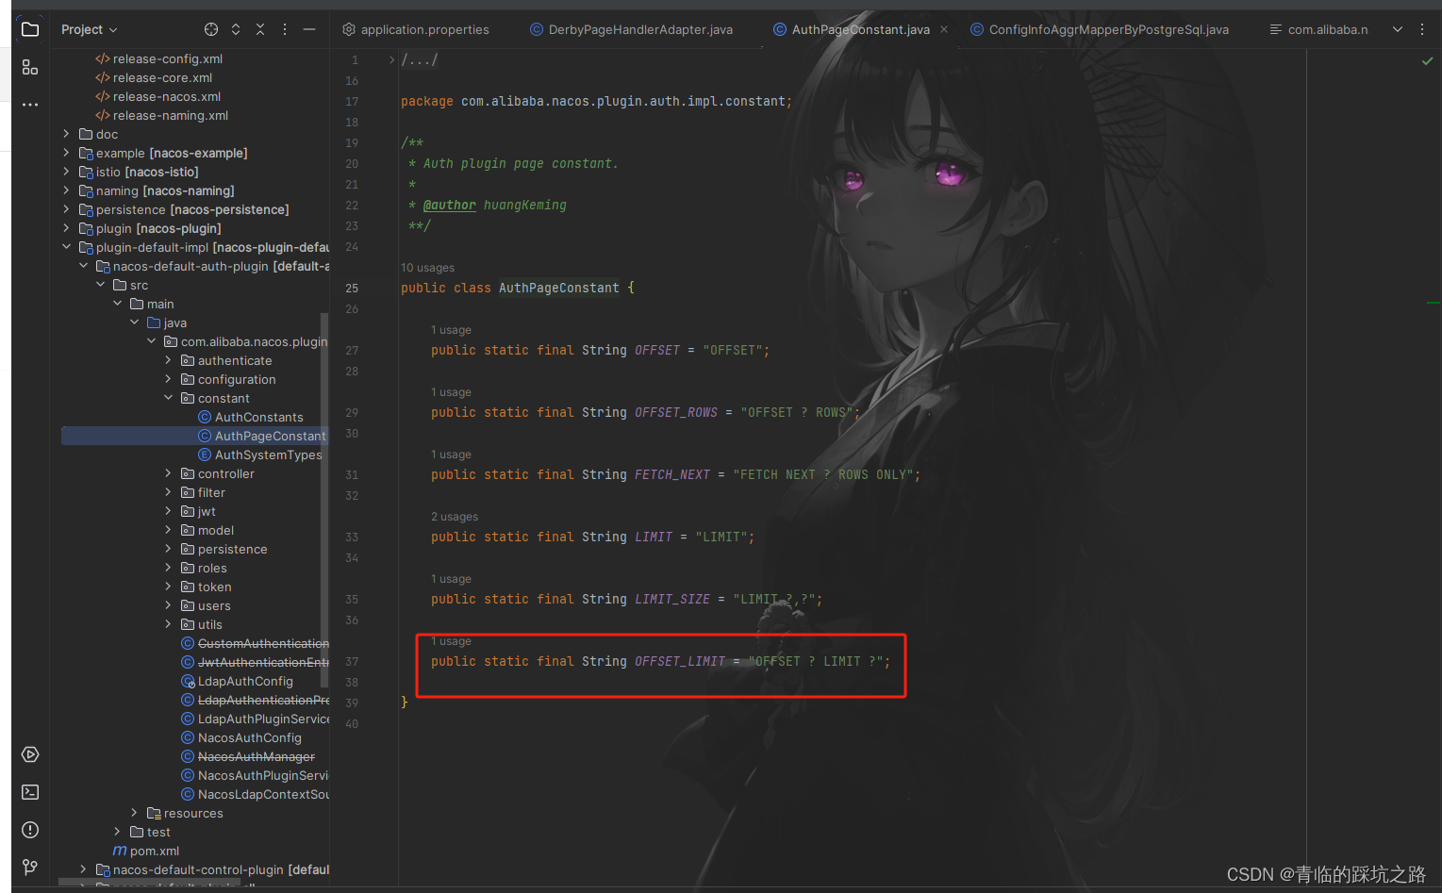
Task: Open the Terminal tool window icon
Action: pos(30,792)
